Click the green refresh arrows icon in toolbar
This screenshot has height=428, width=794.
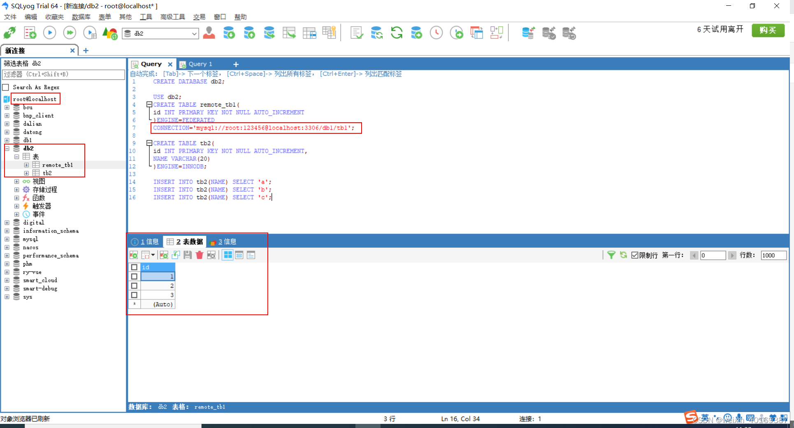click(397, 33)
